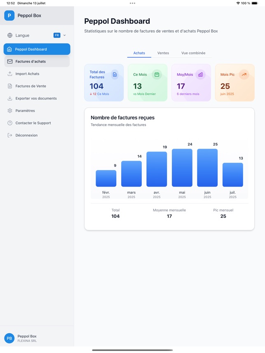265x353 pixels.
Task: Click the Wi-Fi icon in the status bar
Action: tap(238, 3)
